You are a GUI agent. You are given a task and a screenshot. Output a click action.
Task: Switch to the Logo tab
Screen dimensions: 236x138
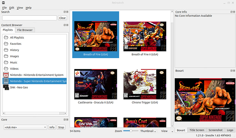[x=230, y=130]
